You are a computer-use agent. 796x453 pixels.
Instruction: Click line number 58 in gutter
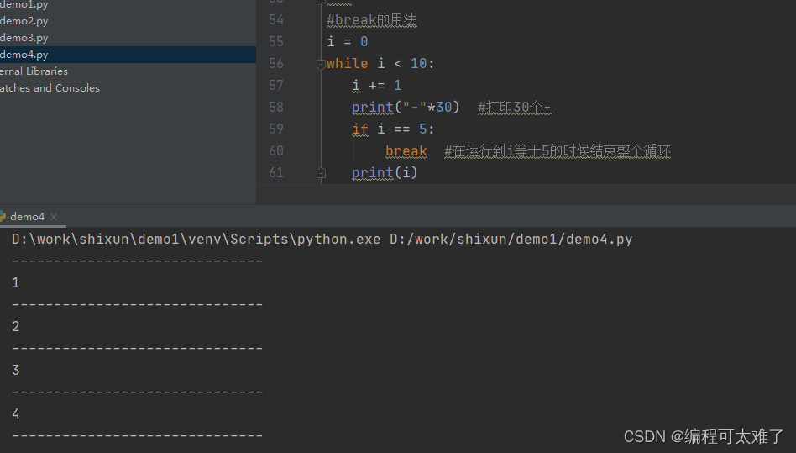tap(276, 107)
